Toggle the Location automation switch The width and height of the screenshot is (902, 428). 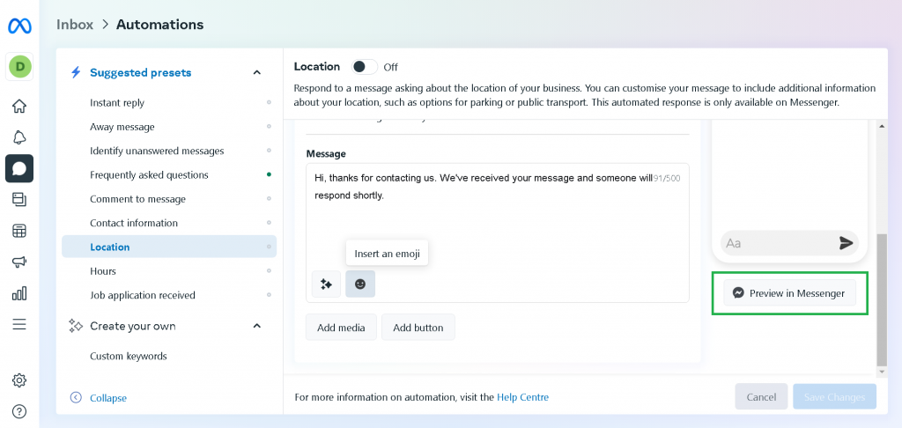point(364,67)
